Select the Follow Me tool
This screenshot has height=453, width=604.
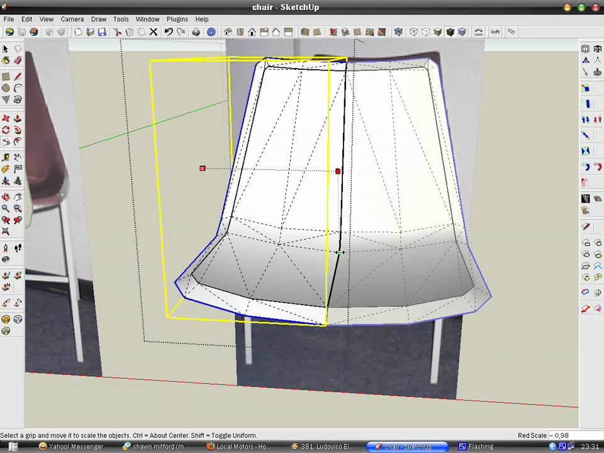click(18, 130)
